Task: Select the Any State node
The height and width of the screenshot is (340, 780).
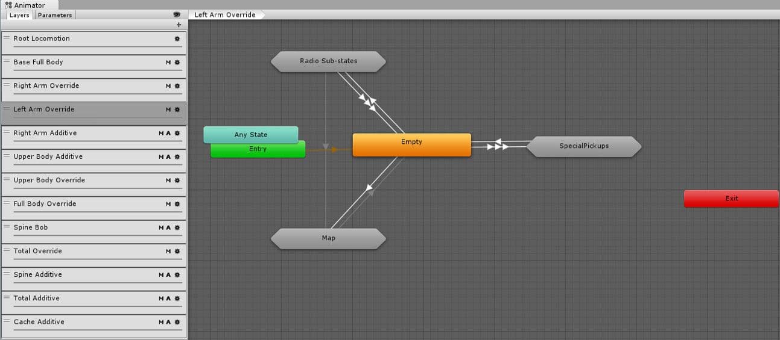Action: tap(250, 134)
